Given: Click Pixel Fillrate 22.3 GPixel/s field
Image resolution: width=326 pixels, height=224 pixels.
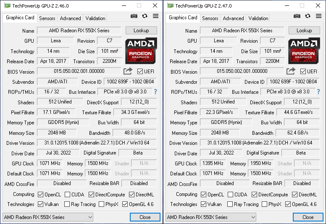Looking at the screenshot, I should pos(219,112).
